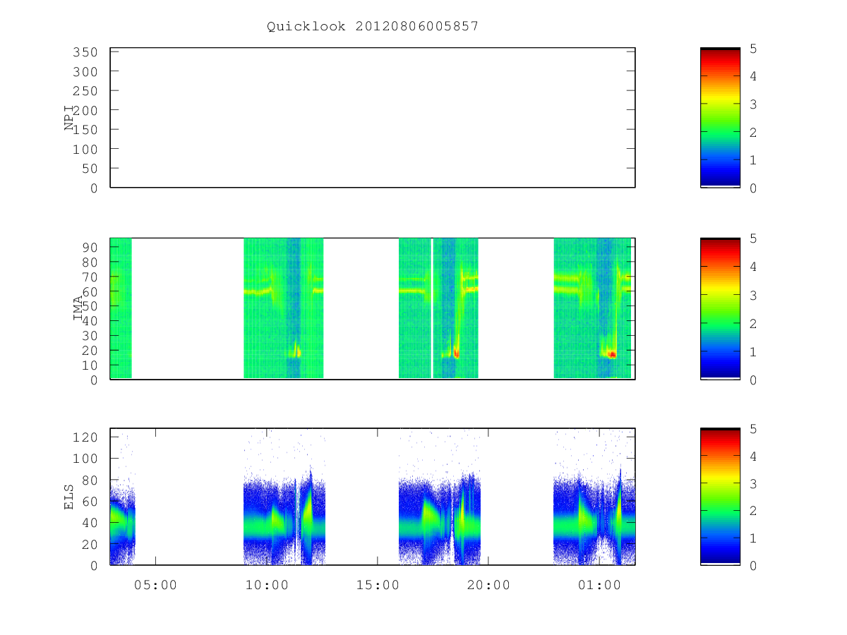Click value 2 on IMA color bar
Image resolution: width=847 pixels, height=635 pixels.
752,323
